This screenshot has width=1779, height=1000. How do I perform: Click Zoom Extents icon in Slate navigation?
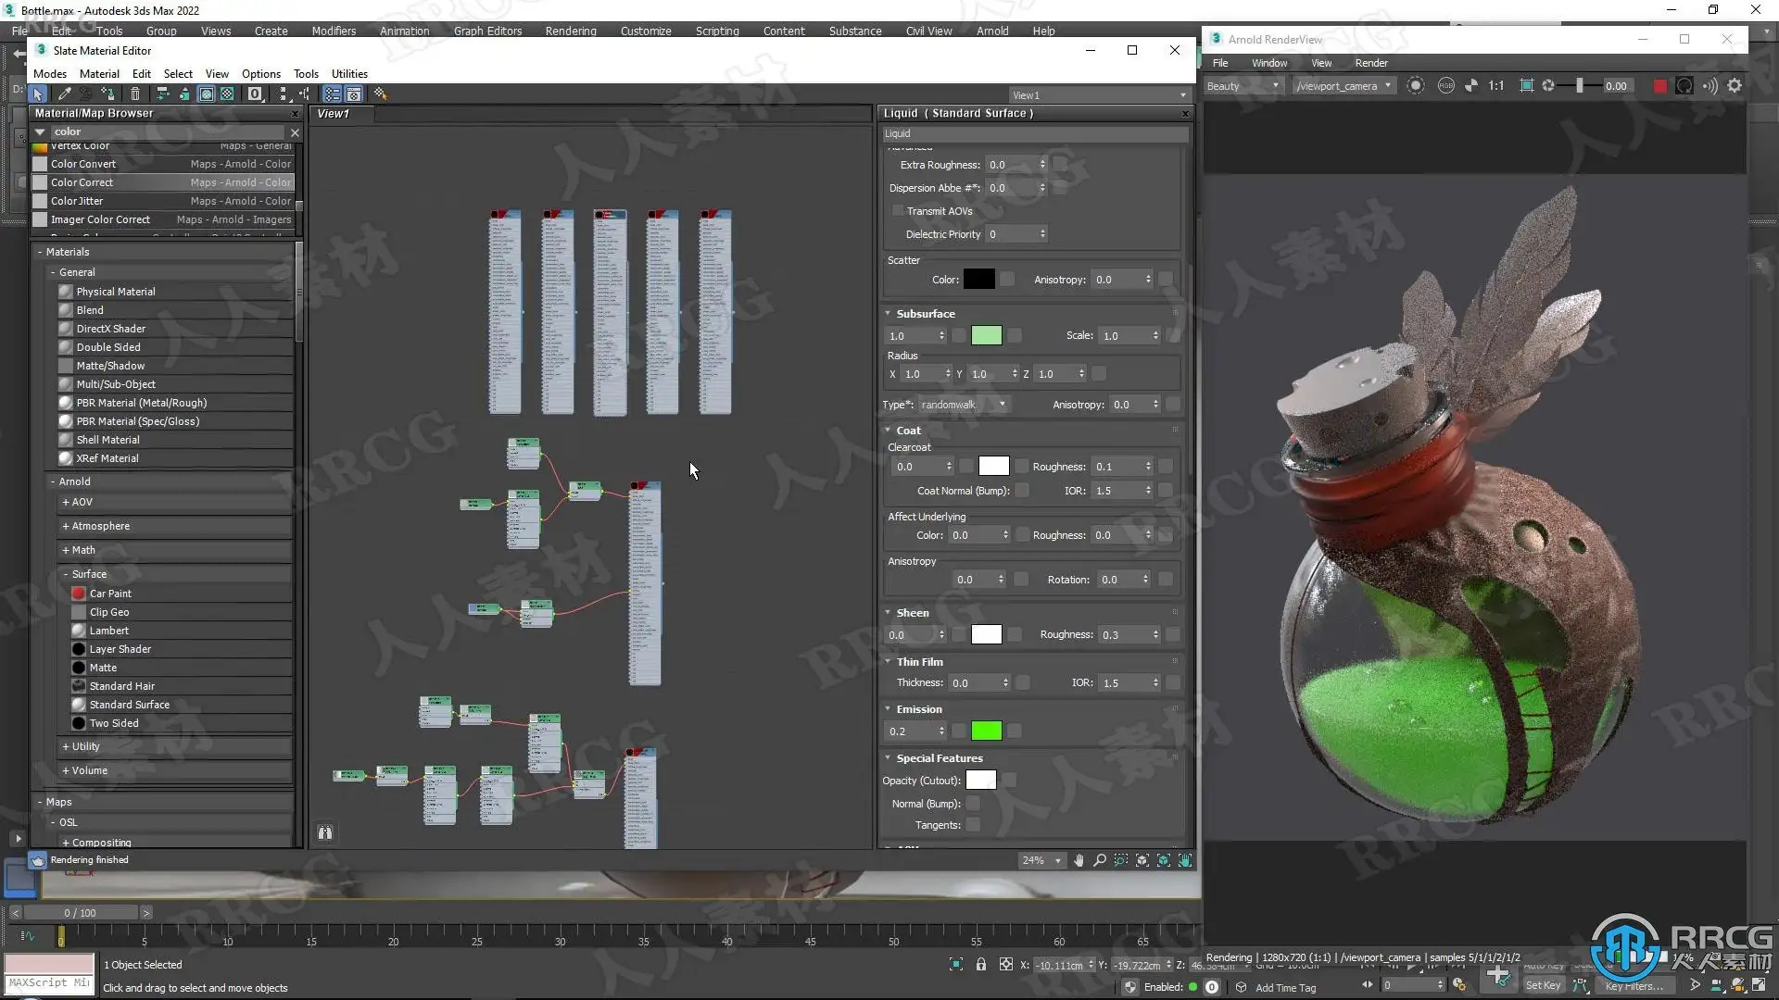click(1142, 860)
